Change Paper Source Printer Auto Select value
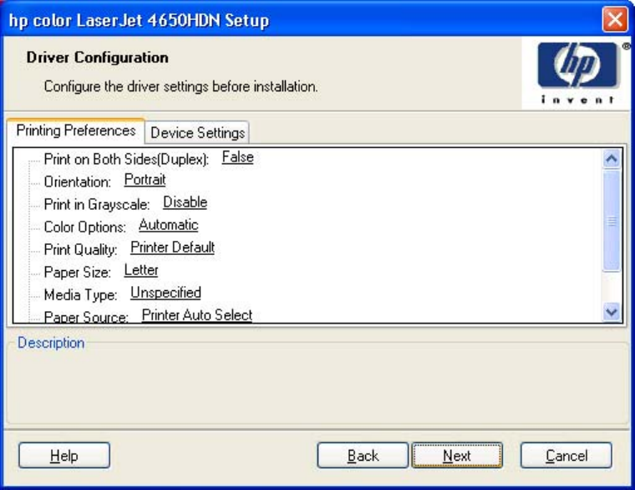 197,315
